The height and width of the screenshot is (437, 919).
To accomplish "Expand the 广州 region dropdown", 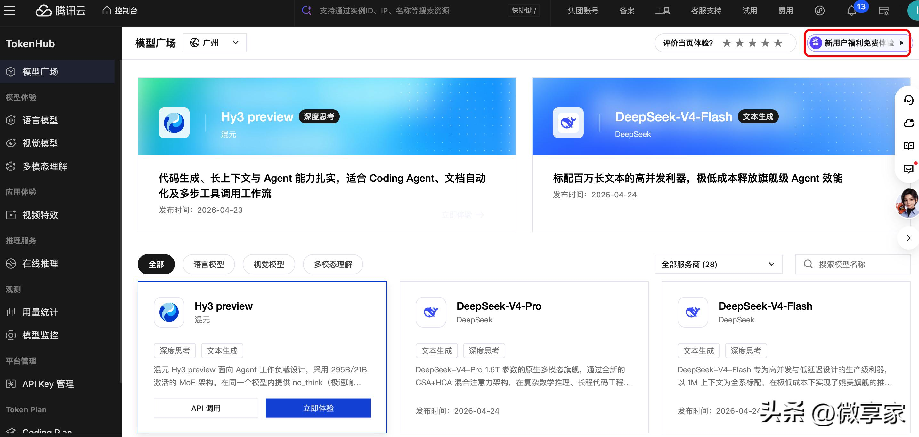I will tap(215, 43).
